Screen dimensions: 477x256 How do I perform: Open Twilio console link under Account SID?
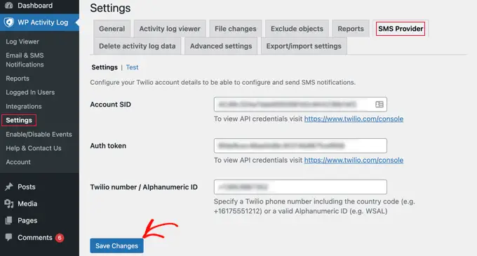tap(354, 119)
